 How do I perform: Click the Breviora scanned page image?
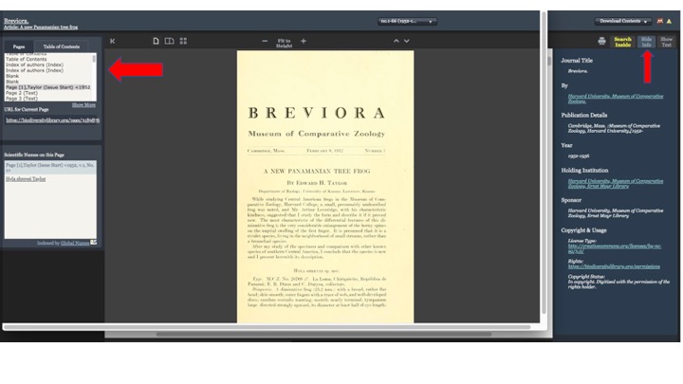click(325, 187)
